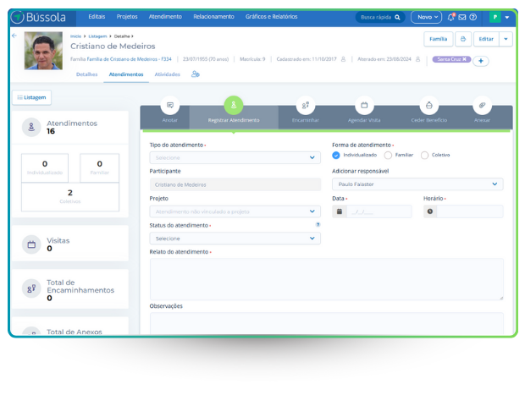Open the help question mark icon

(x=473, y=17)
